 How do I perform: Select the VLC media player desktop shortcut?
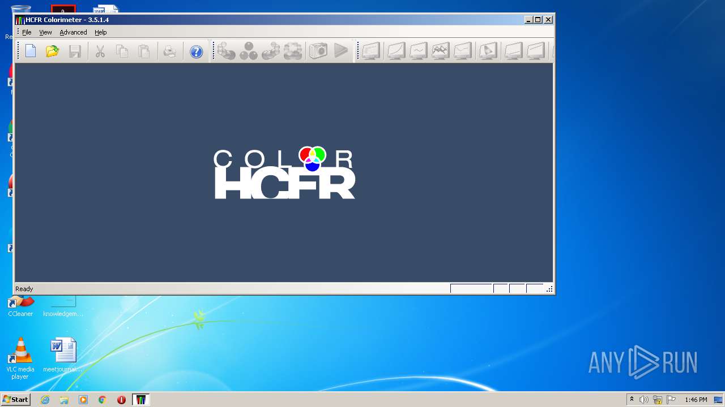point(20,358)
